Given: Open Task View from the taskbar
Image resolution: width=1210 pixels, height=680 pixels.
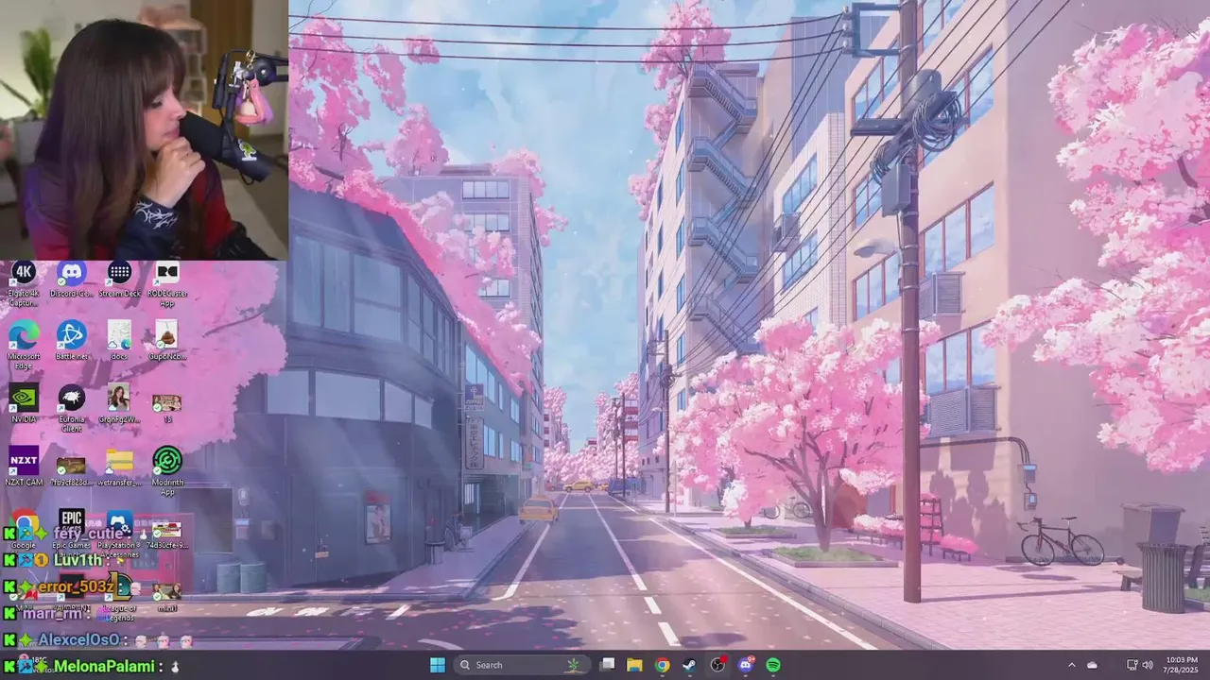Looking at the screenshot, I should [x=608, y=665].
